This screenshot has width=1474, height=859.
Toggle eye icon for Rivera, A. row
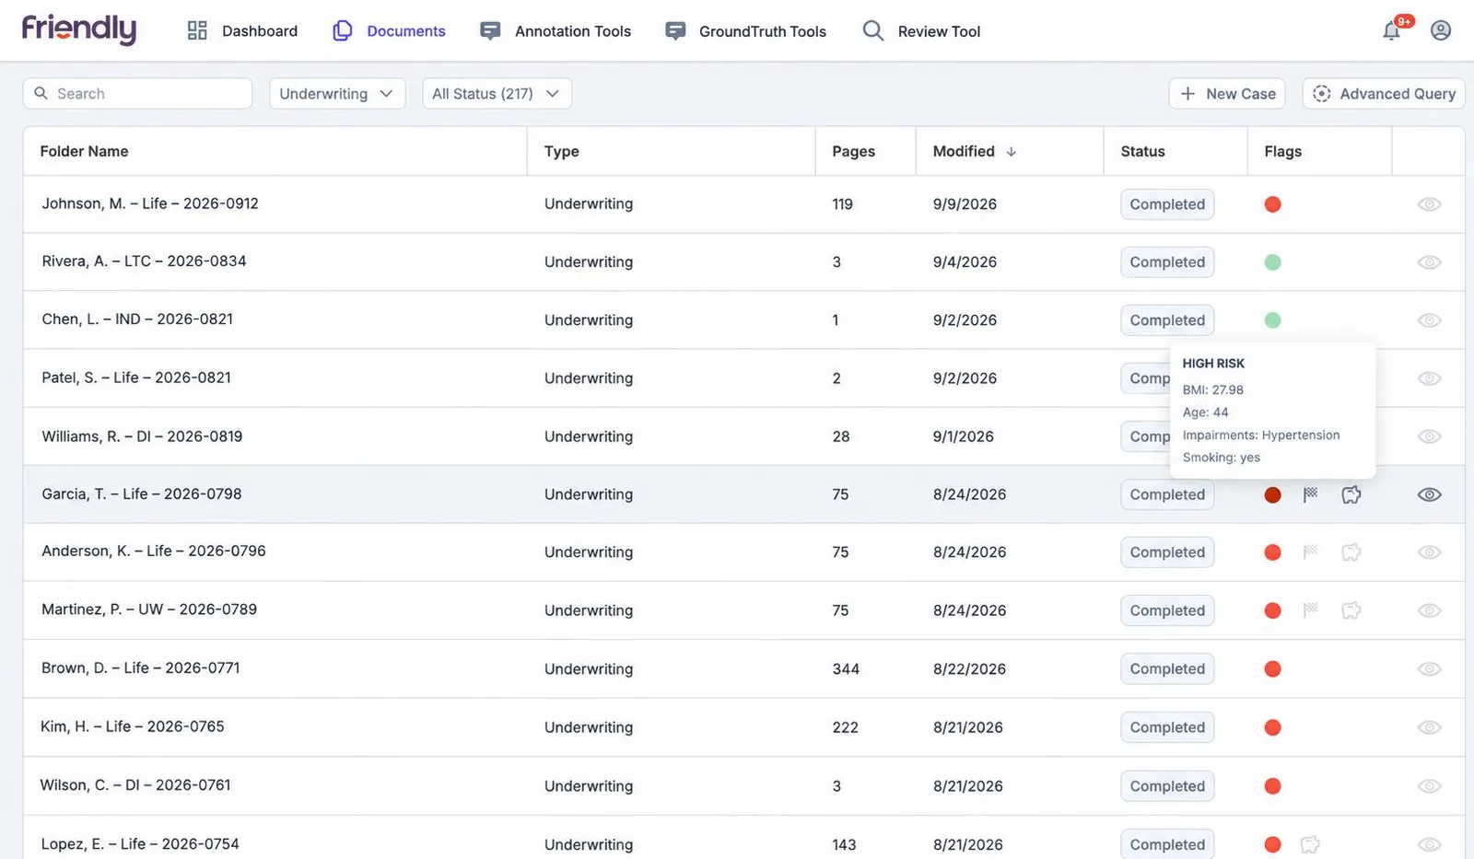1429,262
